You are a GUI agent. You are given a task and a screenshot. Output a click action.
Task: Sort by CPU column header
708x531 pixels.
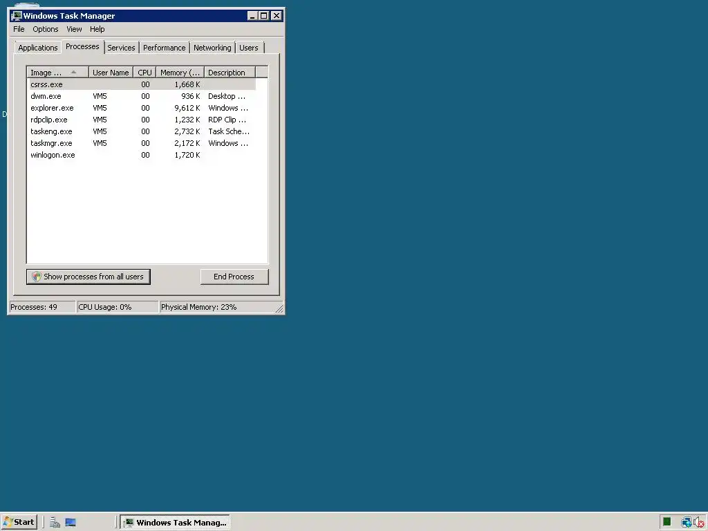(x=145, y=73)
